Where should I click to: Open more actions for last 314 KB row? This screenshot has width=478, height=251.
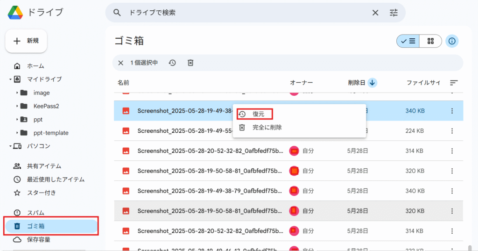coord(452,231)
